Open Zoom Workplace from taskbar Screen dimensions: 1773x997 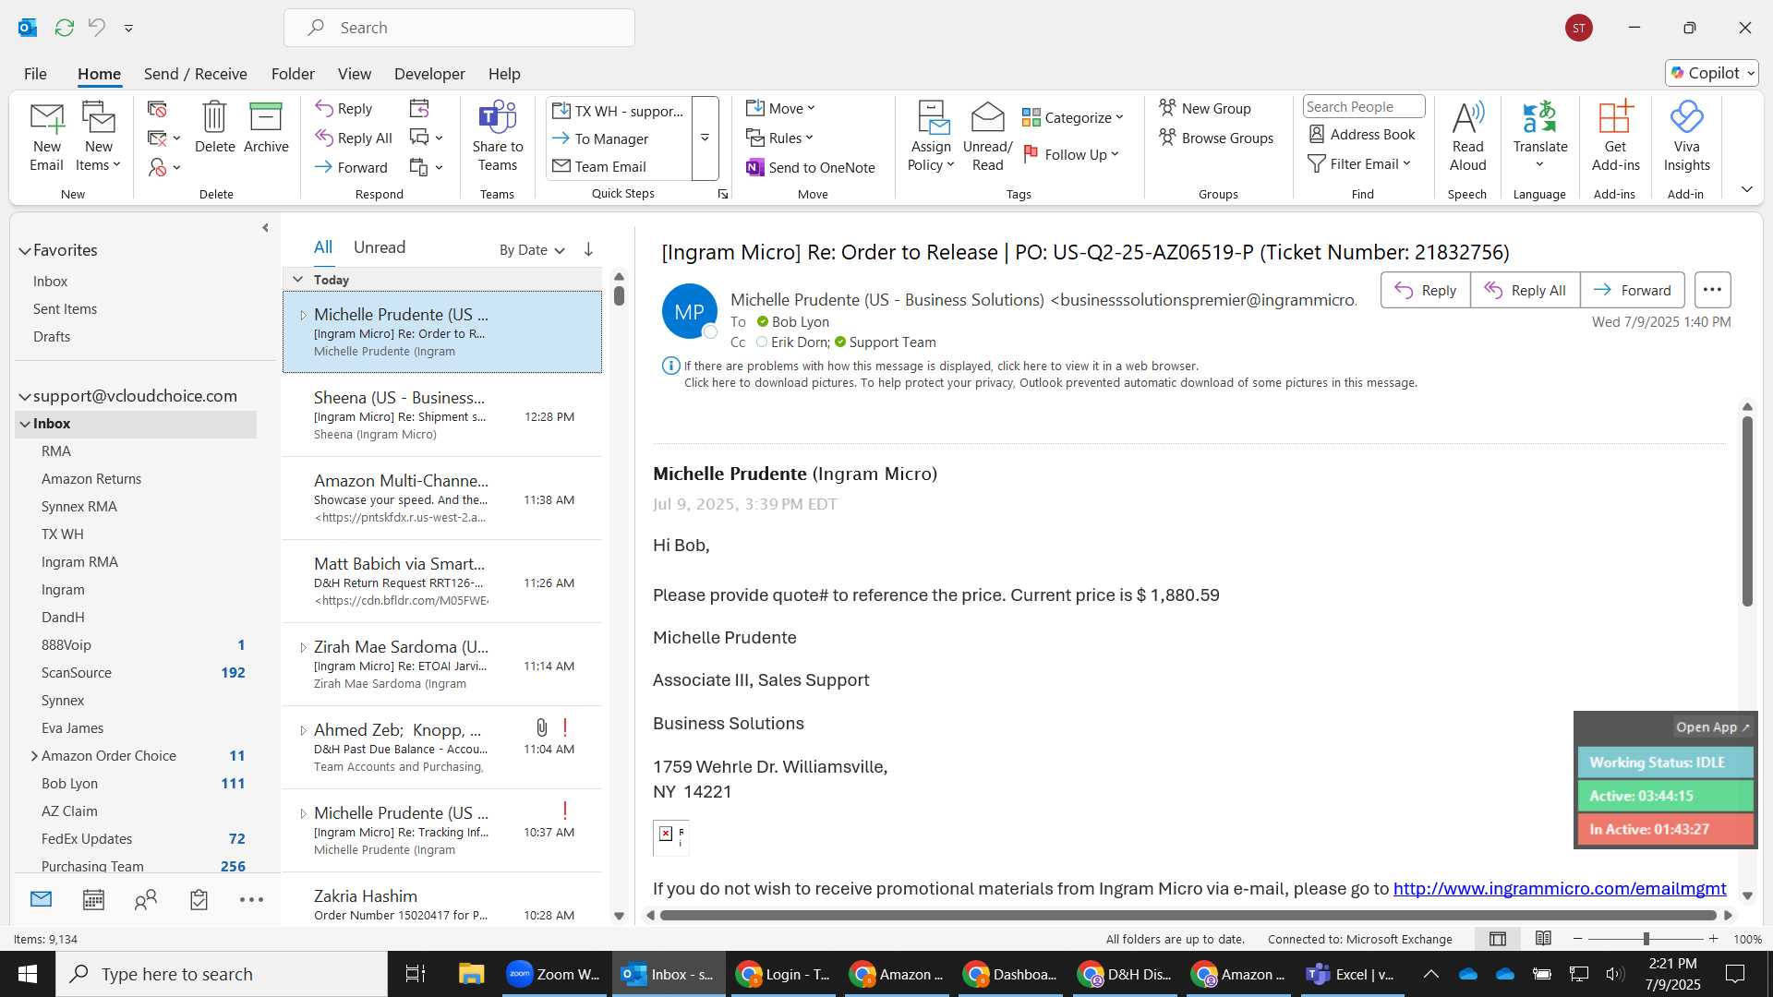pos(554,974)
